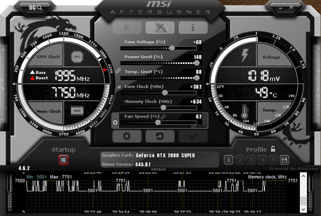Toggle the fan speed link icon
The image size is (321, 216).
(x=163, y=117)
